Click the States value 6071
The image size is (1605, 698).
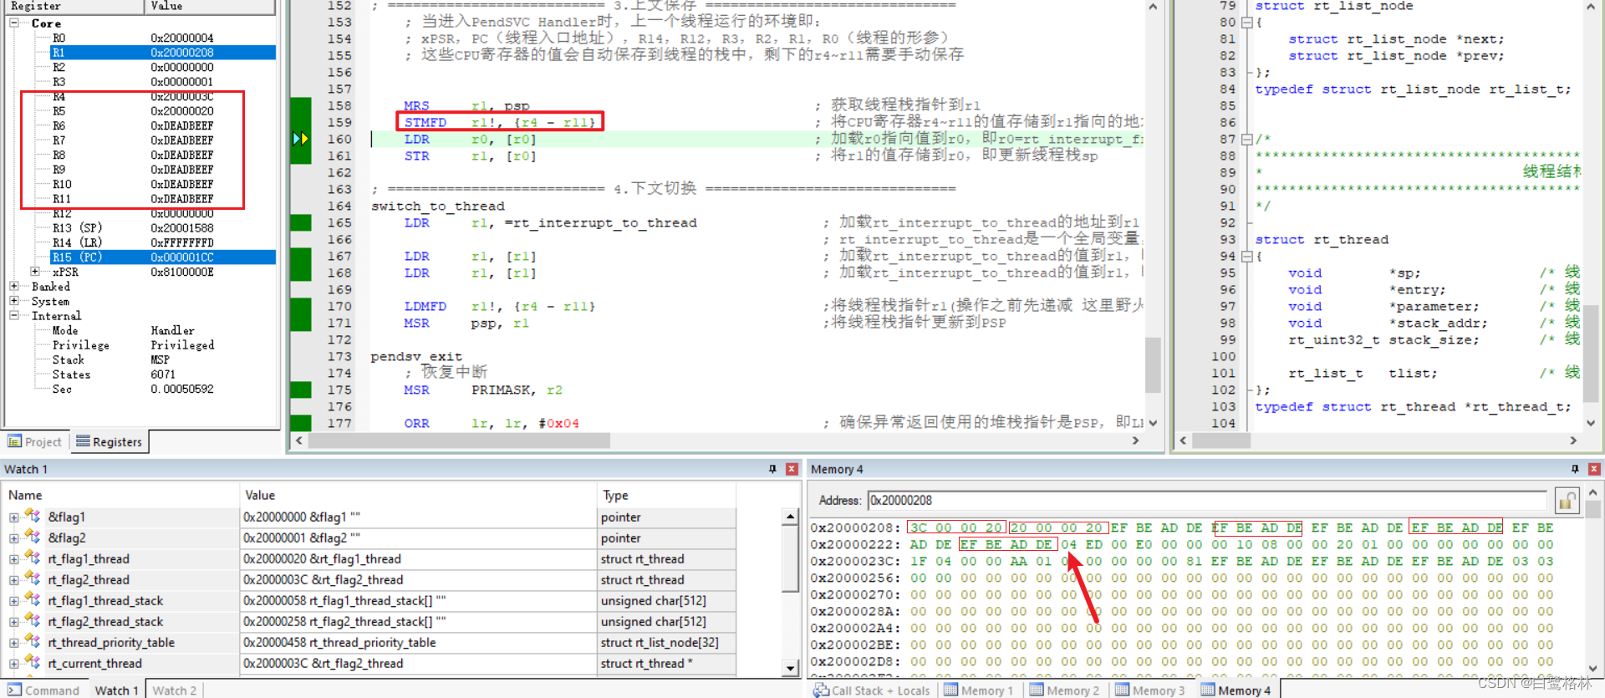(x=163, y=374)
